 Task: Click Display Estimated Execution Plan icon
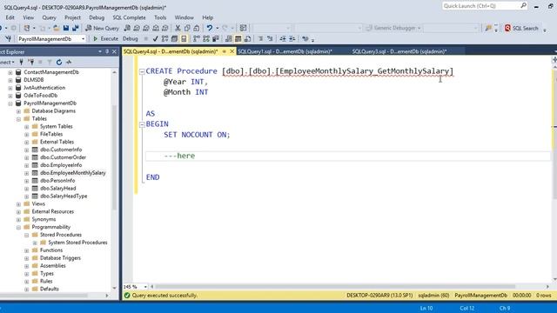pyautogui.click(x=164, y=38)
